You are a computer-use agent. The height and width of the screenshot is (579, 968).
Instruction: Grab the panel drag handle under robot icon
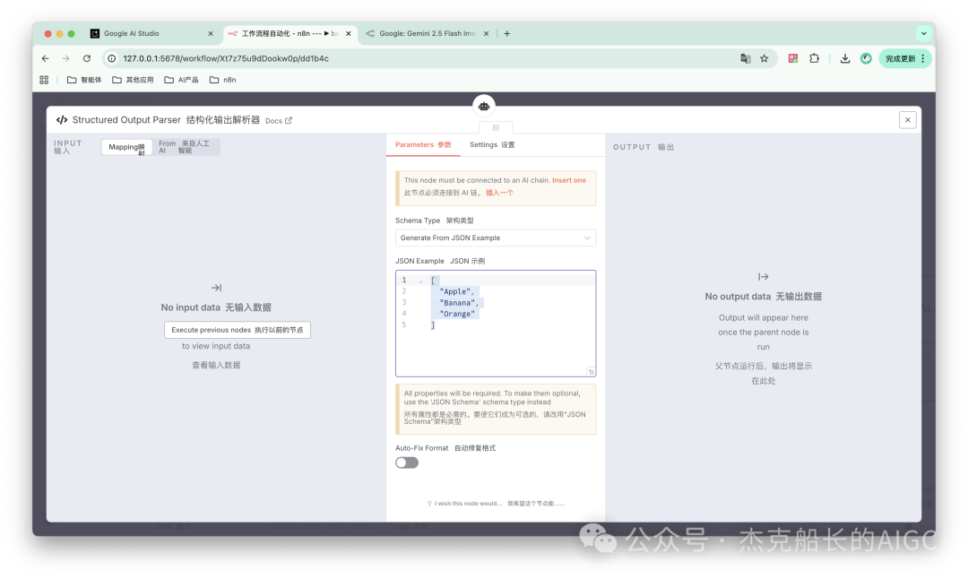pos(496,128)
